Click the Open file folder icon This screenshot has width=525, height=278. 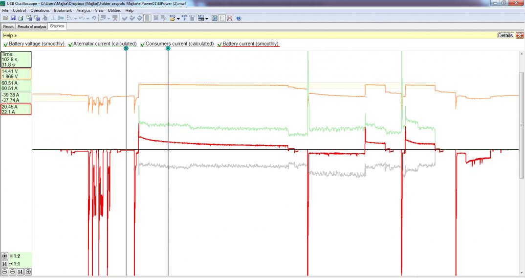point(5,18)
